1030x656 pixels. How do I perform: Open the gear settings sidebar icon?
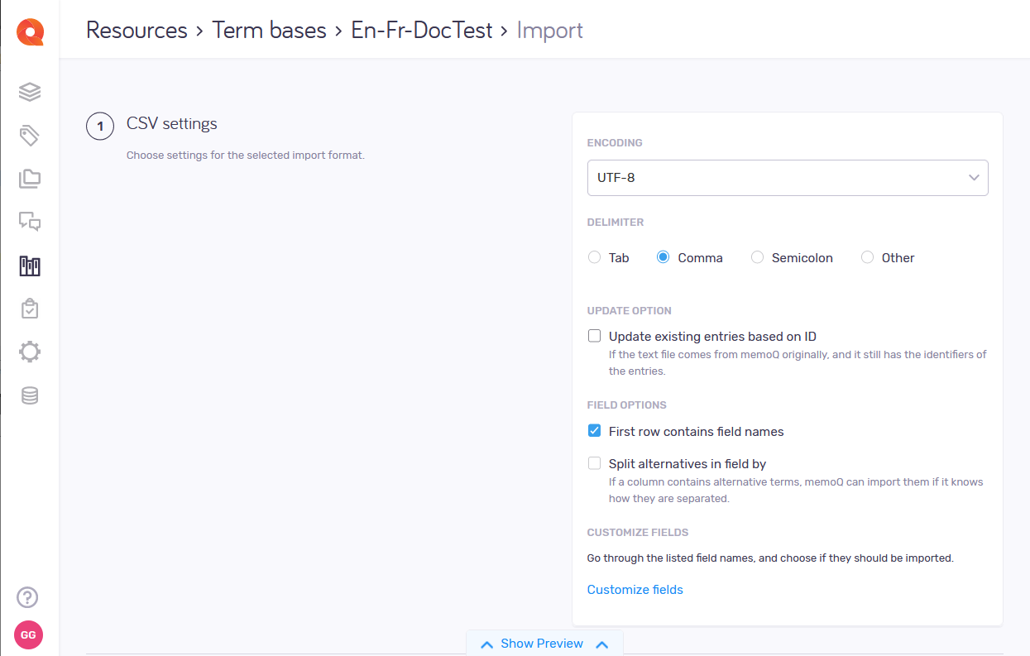[x=30, y=352]
